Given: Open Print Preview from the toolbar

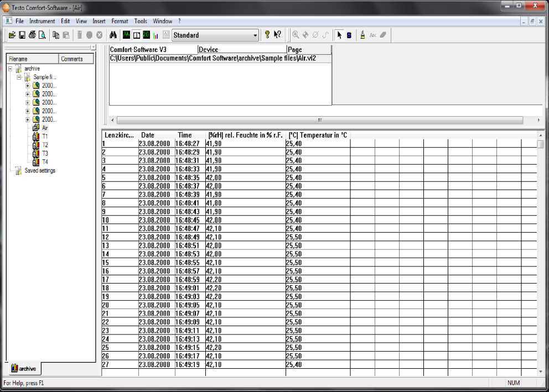Looking at the screenshot, I should [42, 35].
